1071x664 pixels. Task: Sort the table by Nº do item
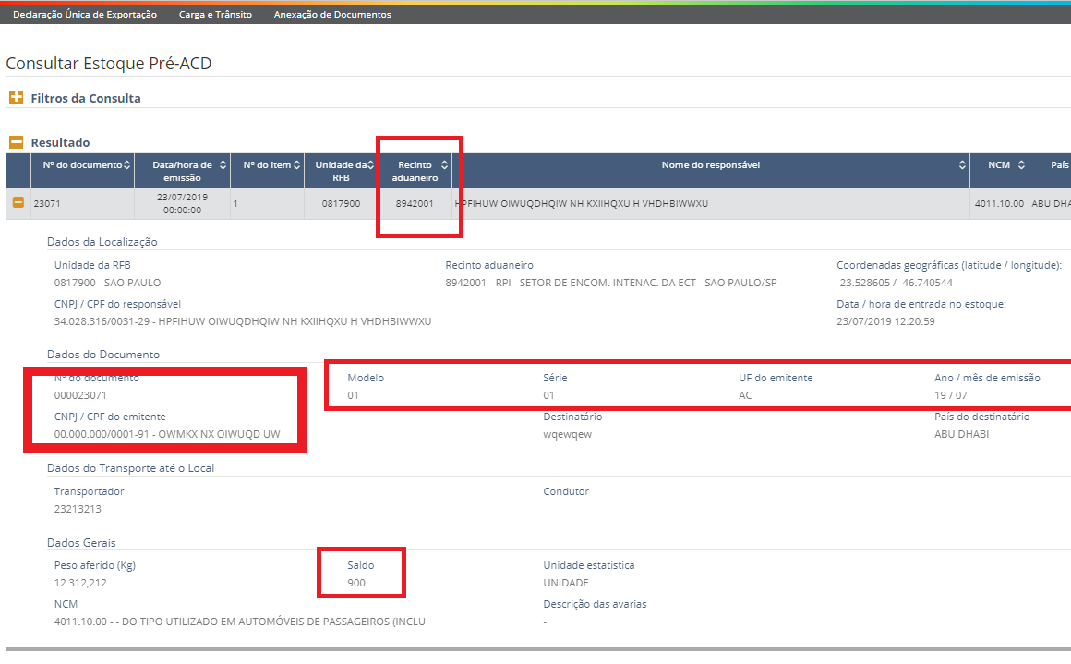pyautogui.click(x=297, y=165)
